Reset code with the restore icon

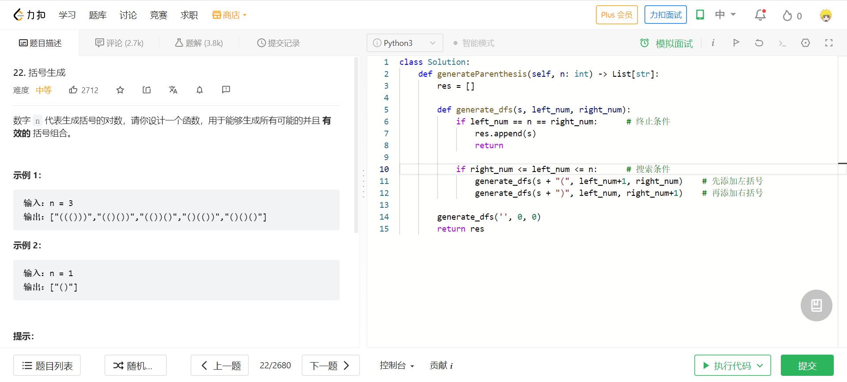tap(759, 43)
